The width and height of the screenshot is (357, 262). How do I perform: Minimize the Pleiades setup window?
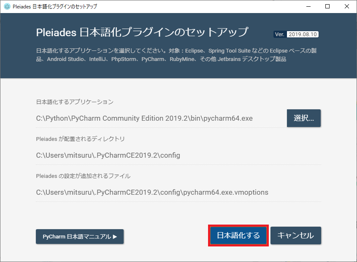(308, 6)
